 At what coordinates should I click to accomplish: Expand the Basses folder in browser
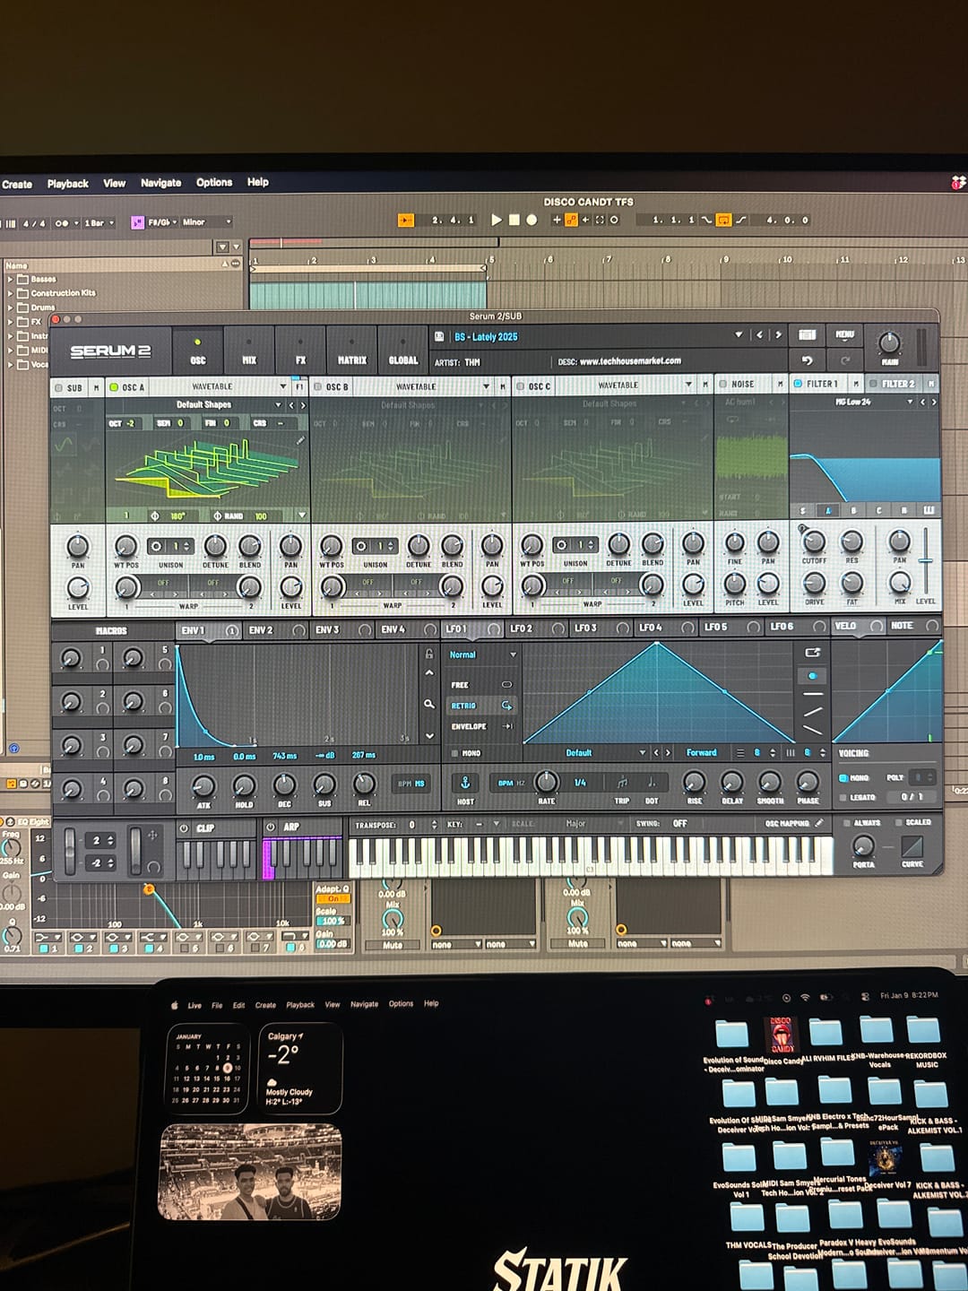coord(10,280)
